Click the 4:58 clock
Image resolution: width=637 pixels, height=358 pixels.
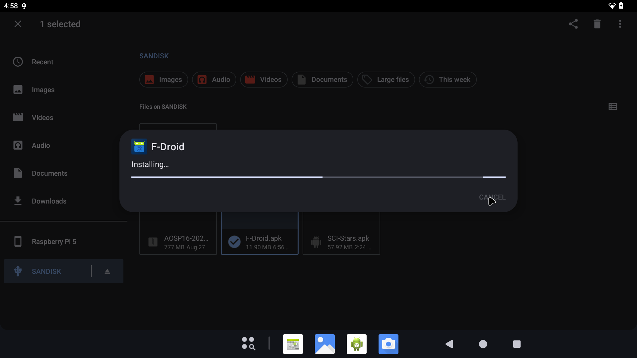pyautogui.click(x=11, y=6)
